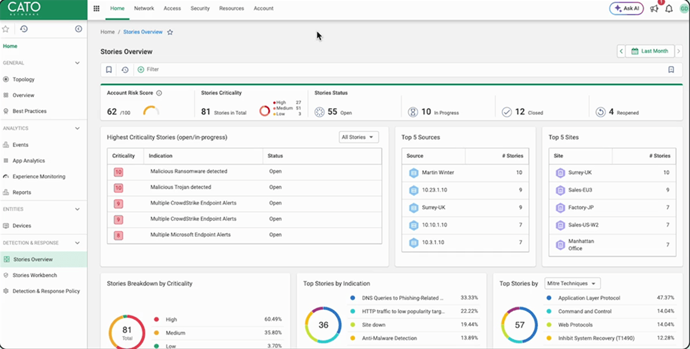Screen dimensions: 690x349
Task: Open Stories Workbench in the sidebar
Action: click(43, 275)
